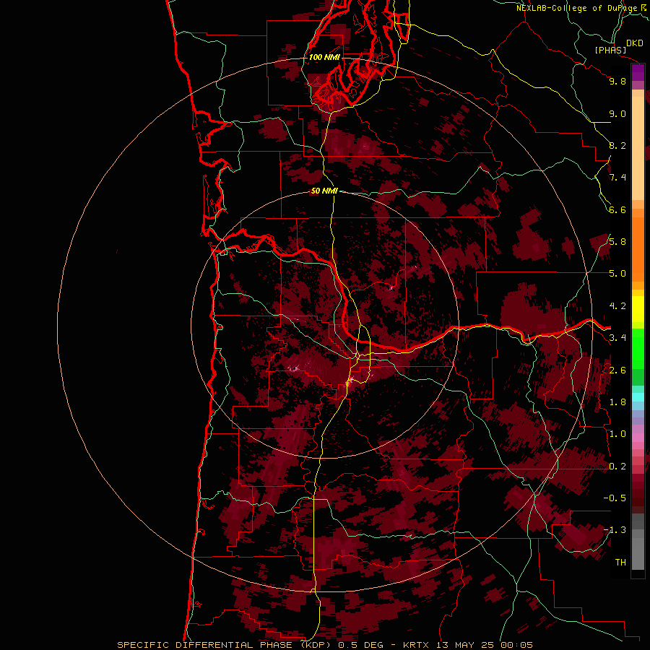The height and width of the screenshot is (650, 650).
Task: Click the DKD label above the color scale
Action: (x=635, y=43)
